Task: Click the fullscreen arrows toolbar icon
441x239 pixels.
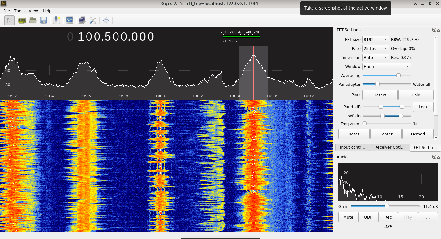Action: point(106,20)
